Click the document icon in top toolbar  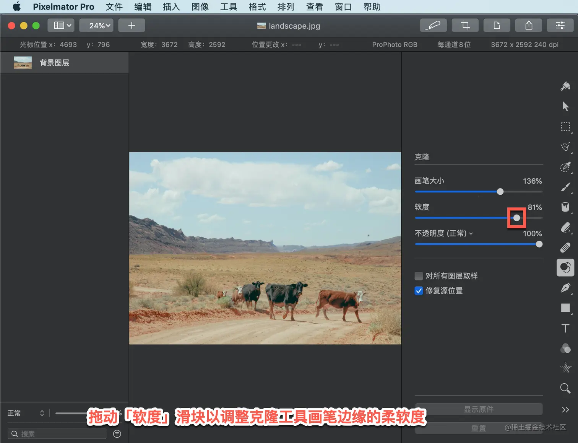(x=497, y=26)
